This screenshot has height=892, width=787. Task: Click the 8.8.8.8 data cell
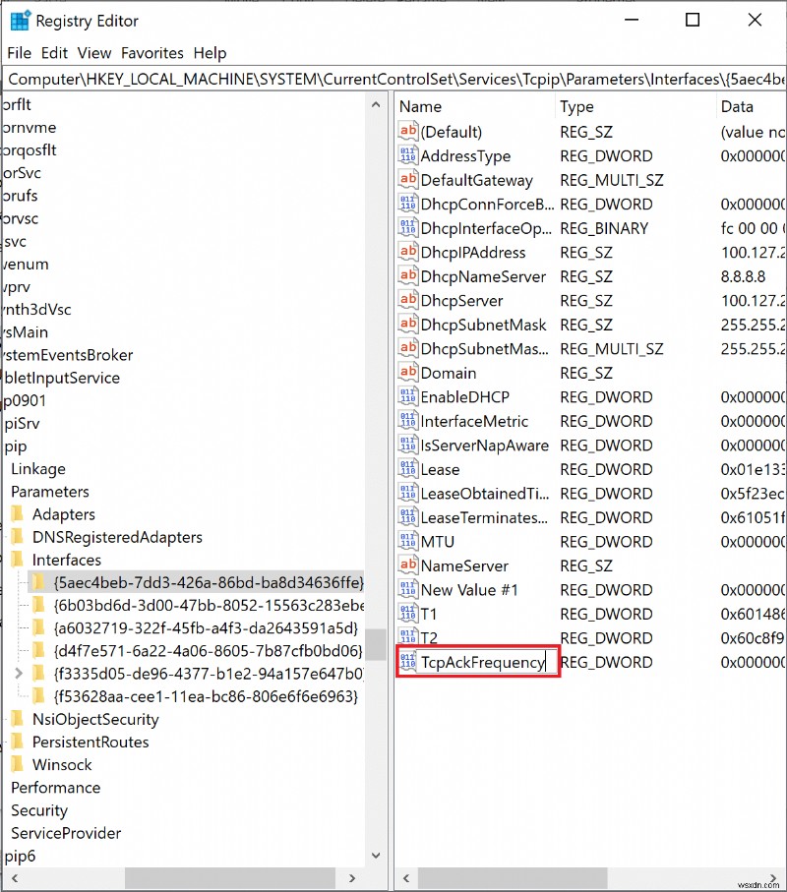pos(743,276)
